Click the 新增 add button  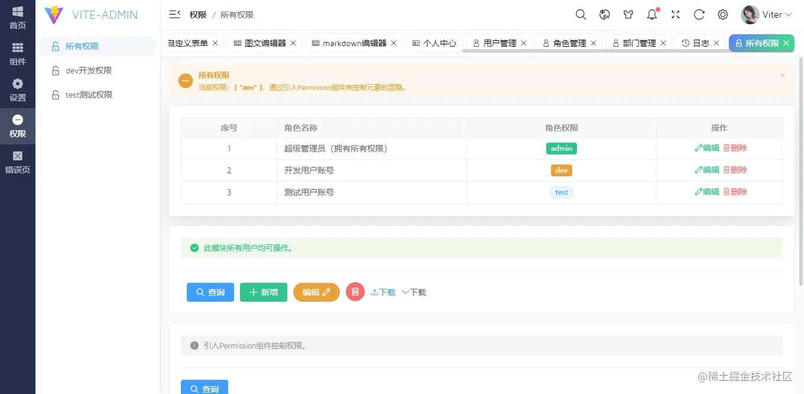[263, 292]
